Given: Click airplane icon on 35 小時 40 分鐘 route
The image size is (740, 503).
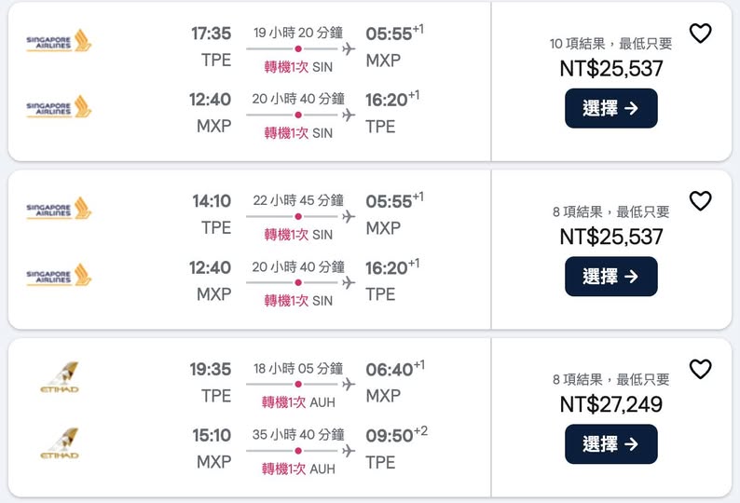Looking at the screenshot, I should point(349,451).
